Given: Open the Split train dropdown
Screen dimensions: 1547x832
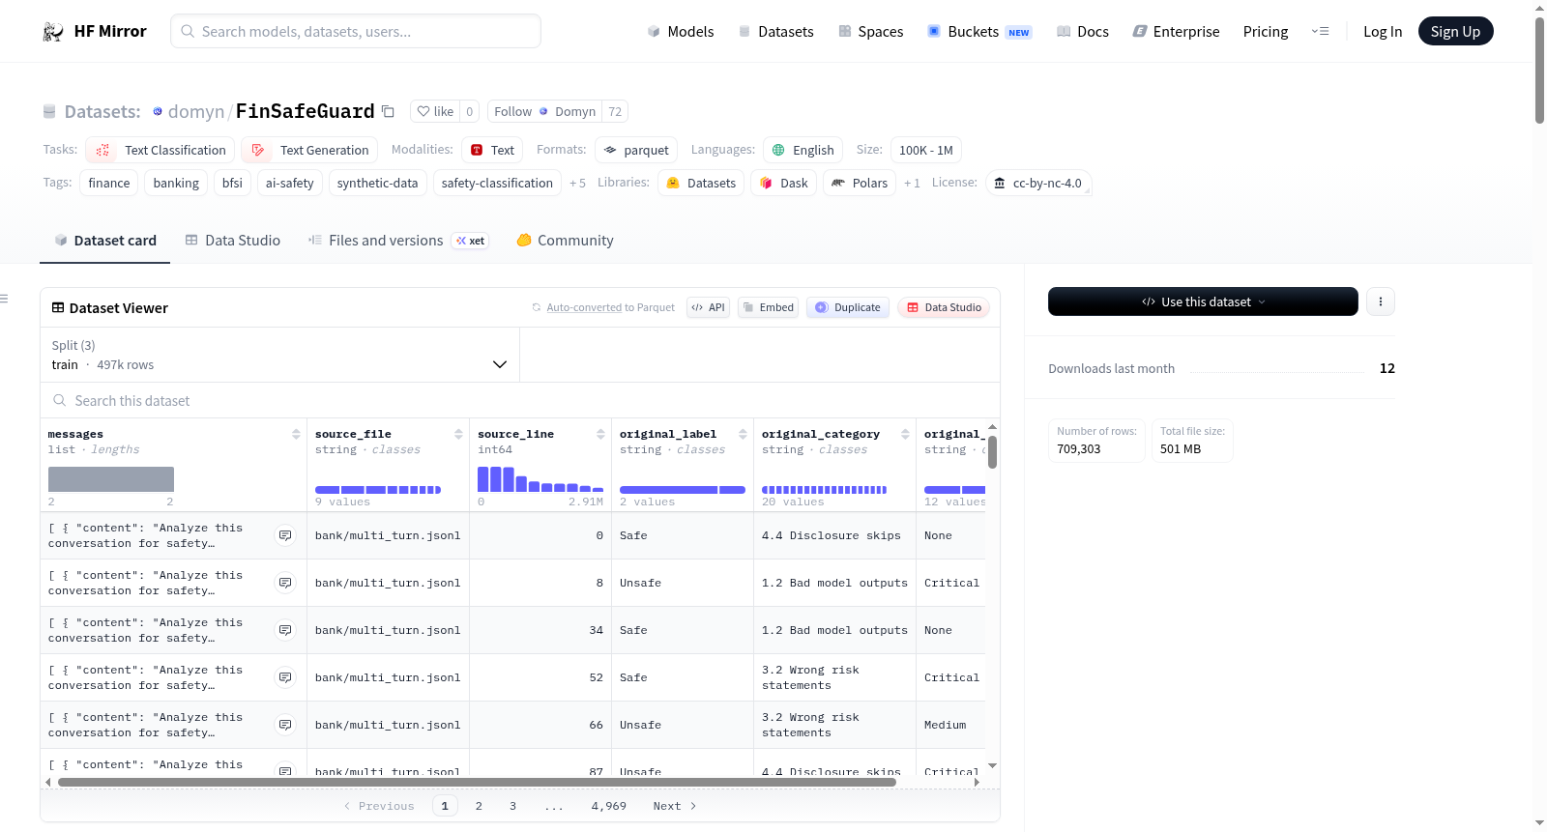Looking at the screenshot, I should click(279, 355).
